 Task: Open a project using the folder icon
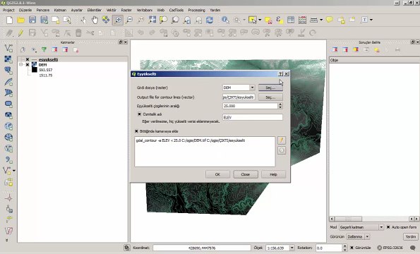pyautogui.click(x=21, y=20)
